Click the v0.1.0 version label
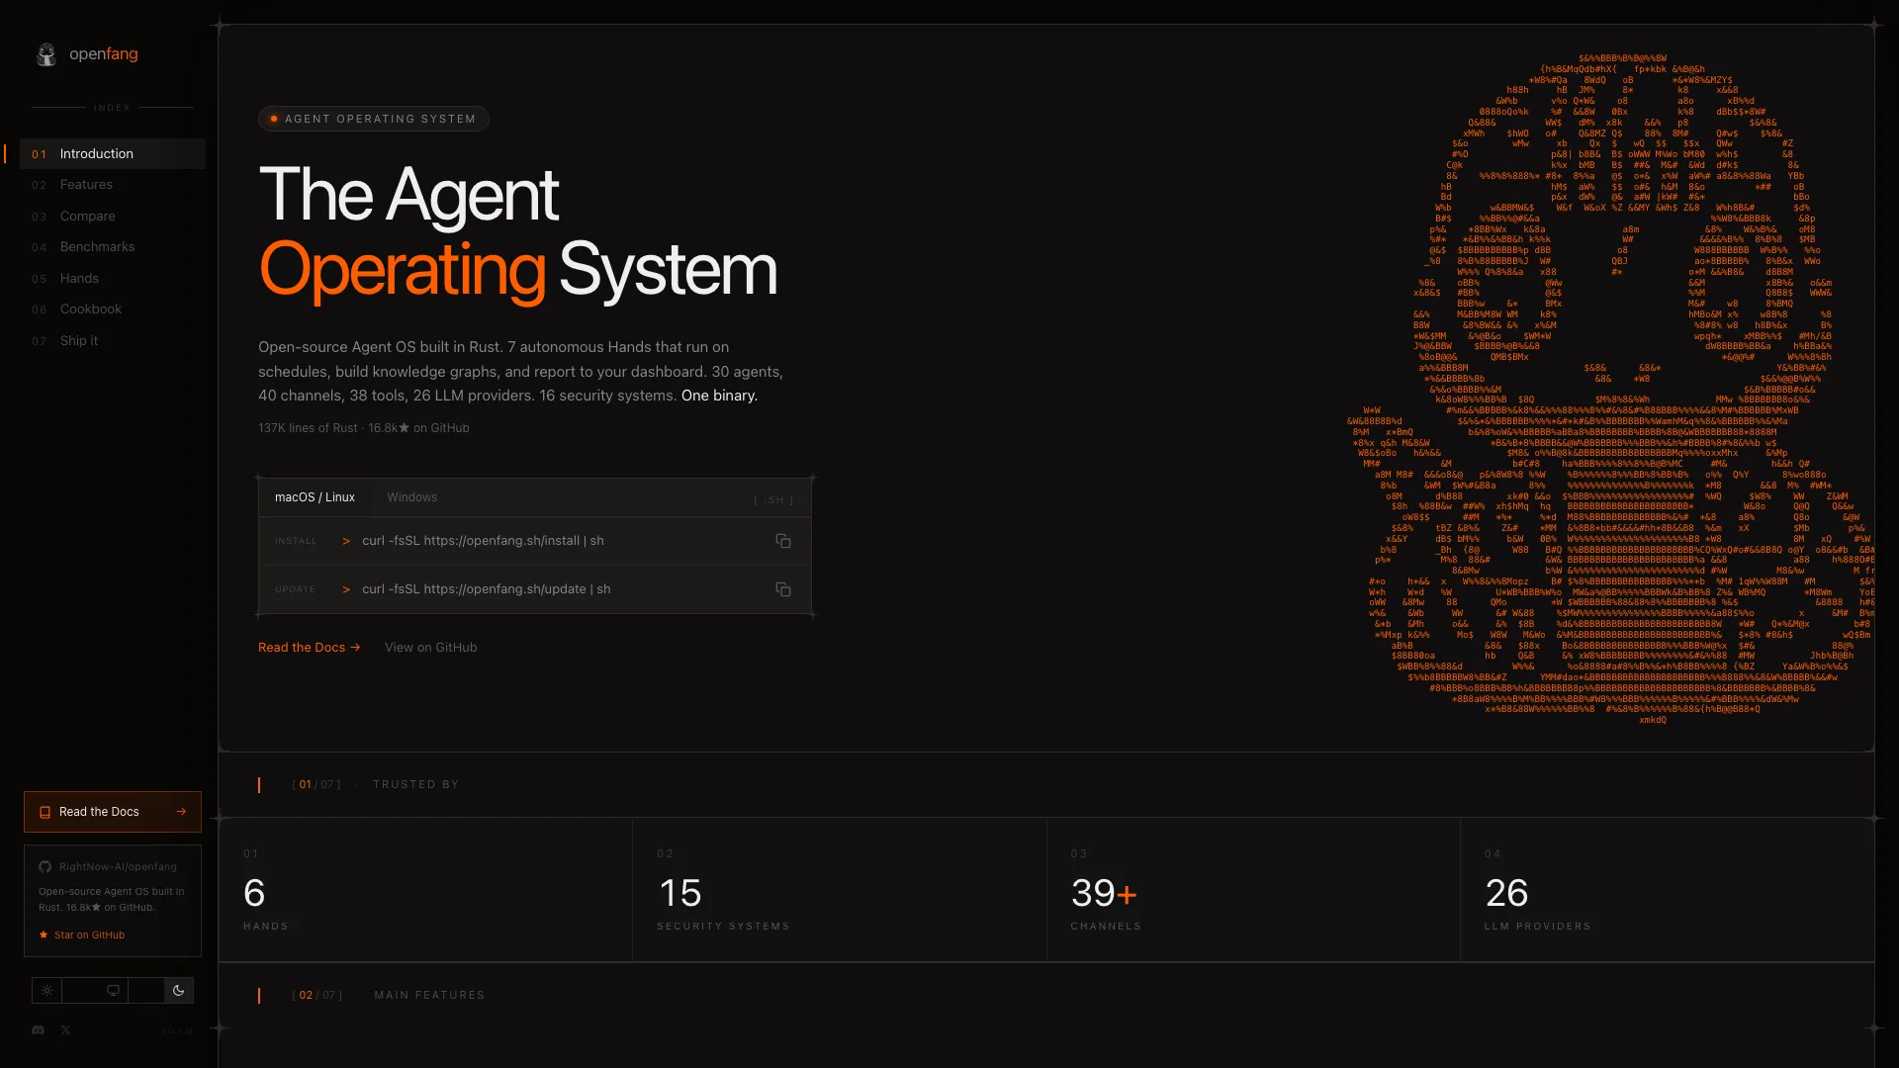 point(178,1031)
